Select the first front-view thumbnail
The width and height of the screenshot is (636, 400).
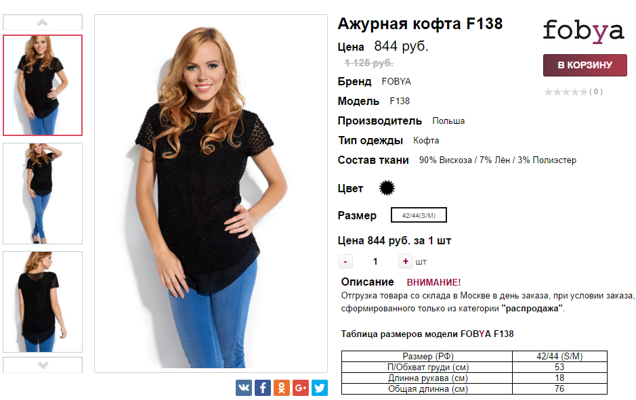[x=43, y=85]
